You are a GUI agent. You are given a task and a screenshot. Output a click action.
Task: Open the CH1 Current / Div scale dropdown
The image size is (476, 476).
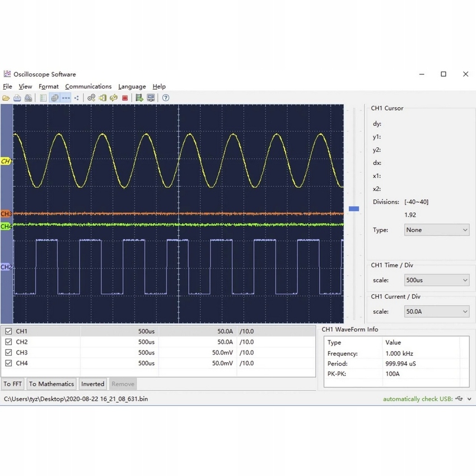pyautogui.click(x=437, y=312)
